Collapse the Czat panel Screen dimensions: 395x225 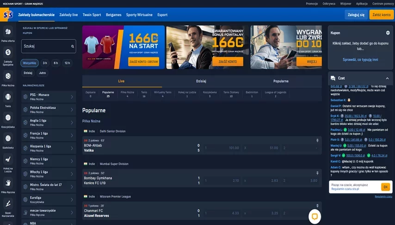coord(387,78)
